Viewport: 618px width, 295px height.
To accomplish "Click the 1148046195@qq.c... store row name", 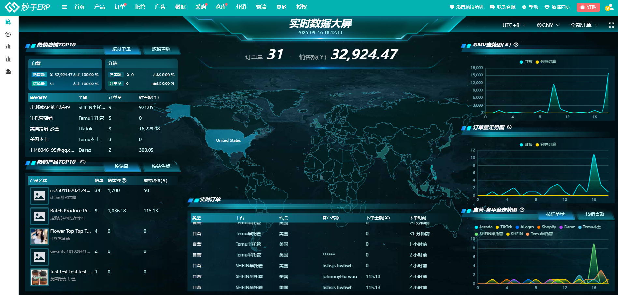I will (52, 150).
